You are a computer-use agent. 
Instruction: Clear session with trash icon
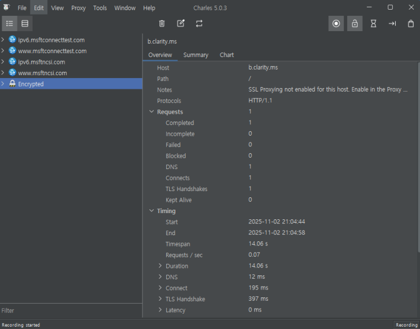tap(162, 24)
